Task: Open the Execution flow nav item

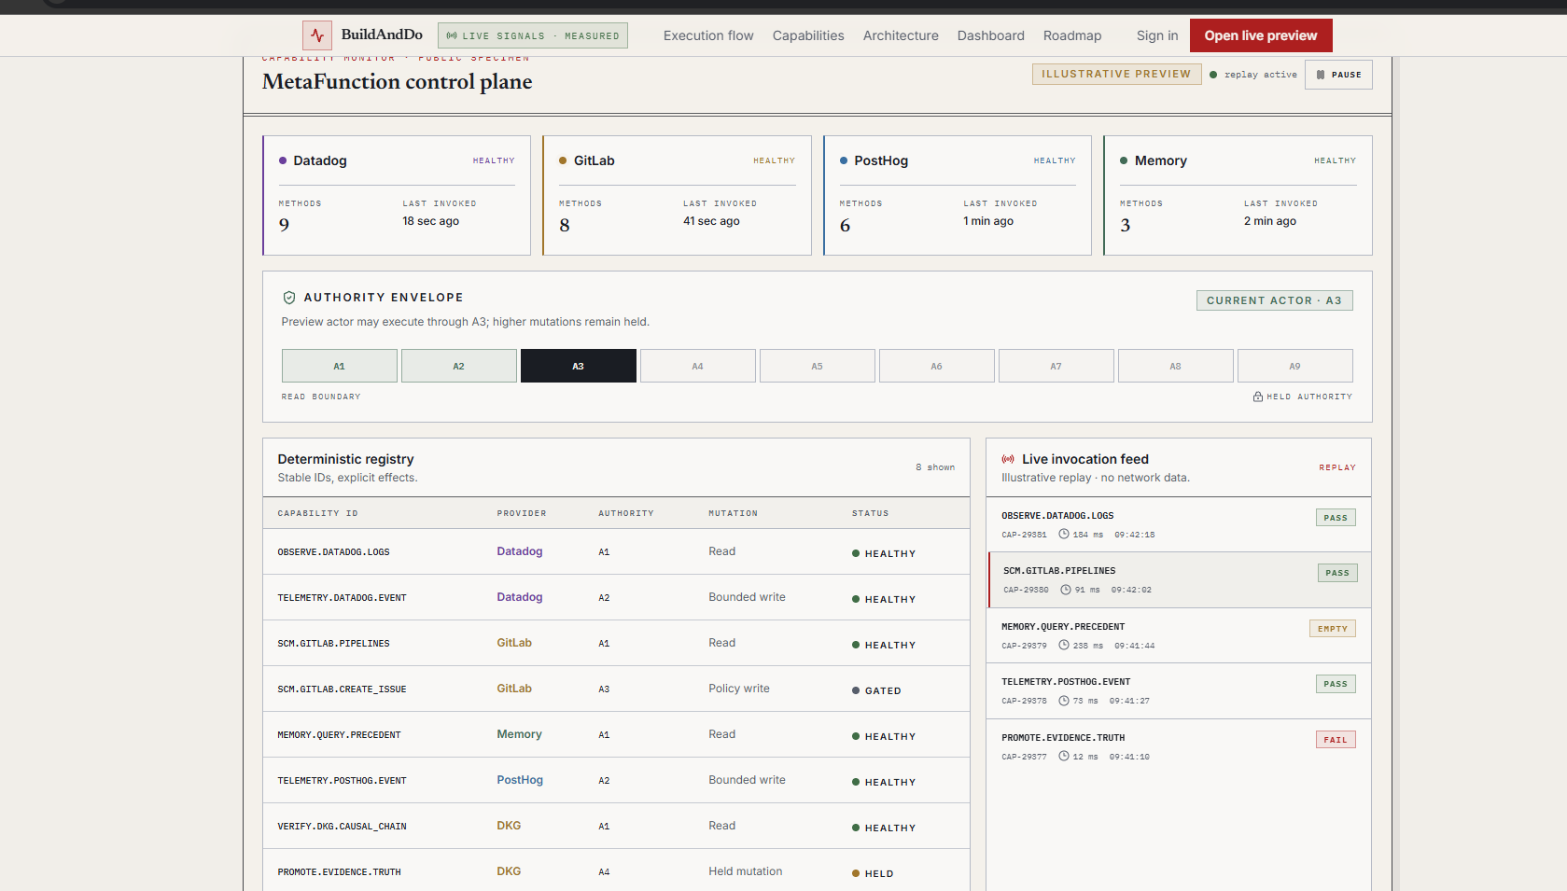Action: 708,35
